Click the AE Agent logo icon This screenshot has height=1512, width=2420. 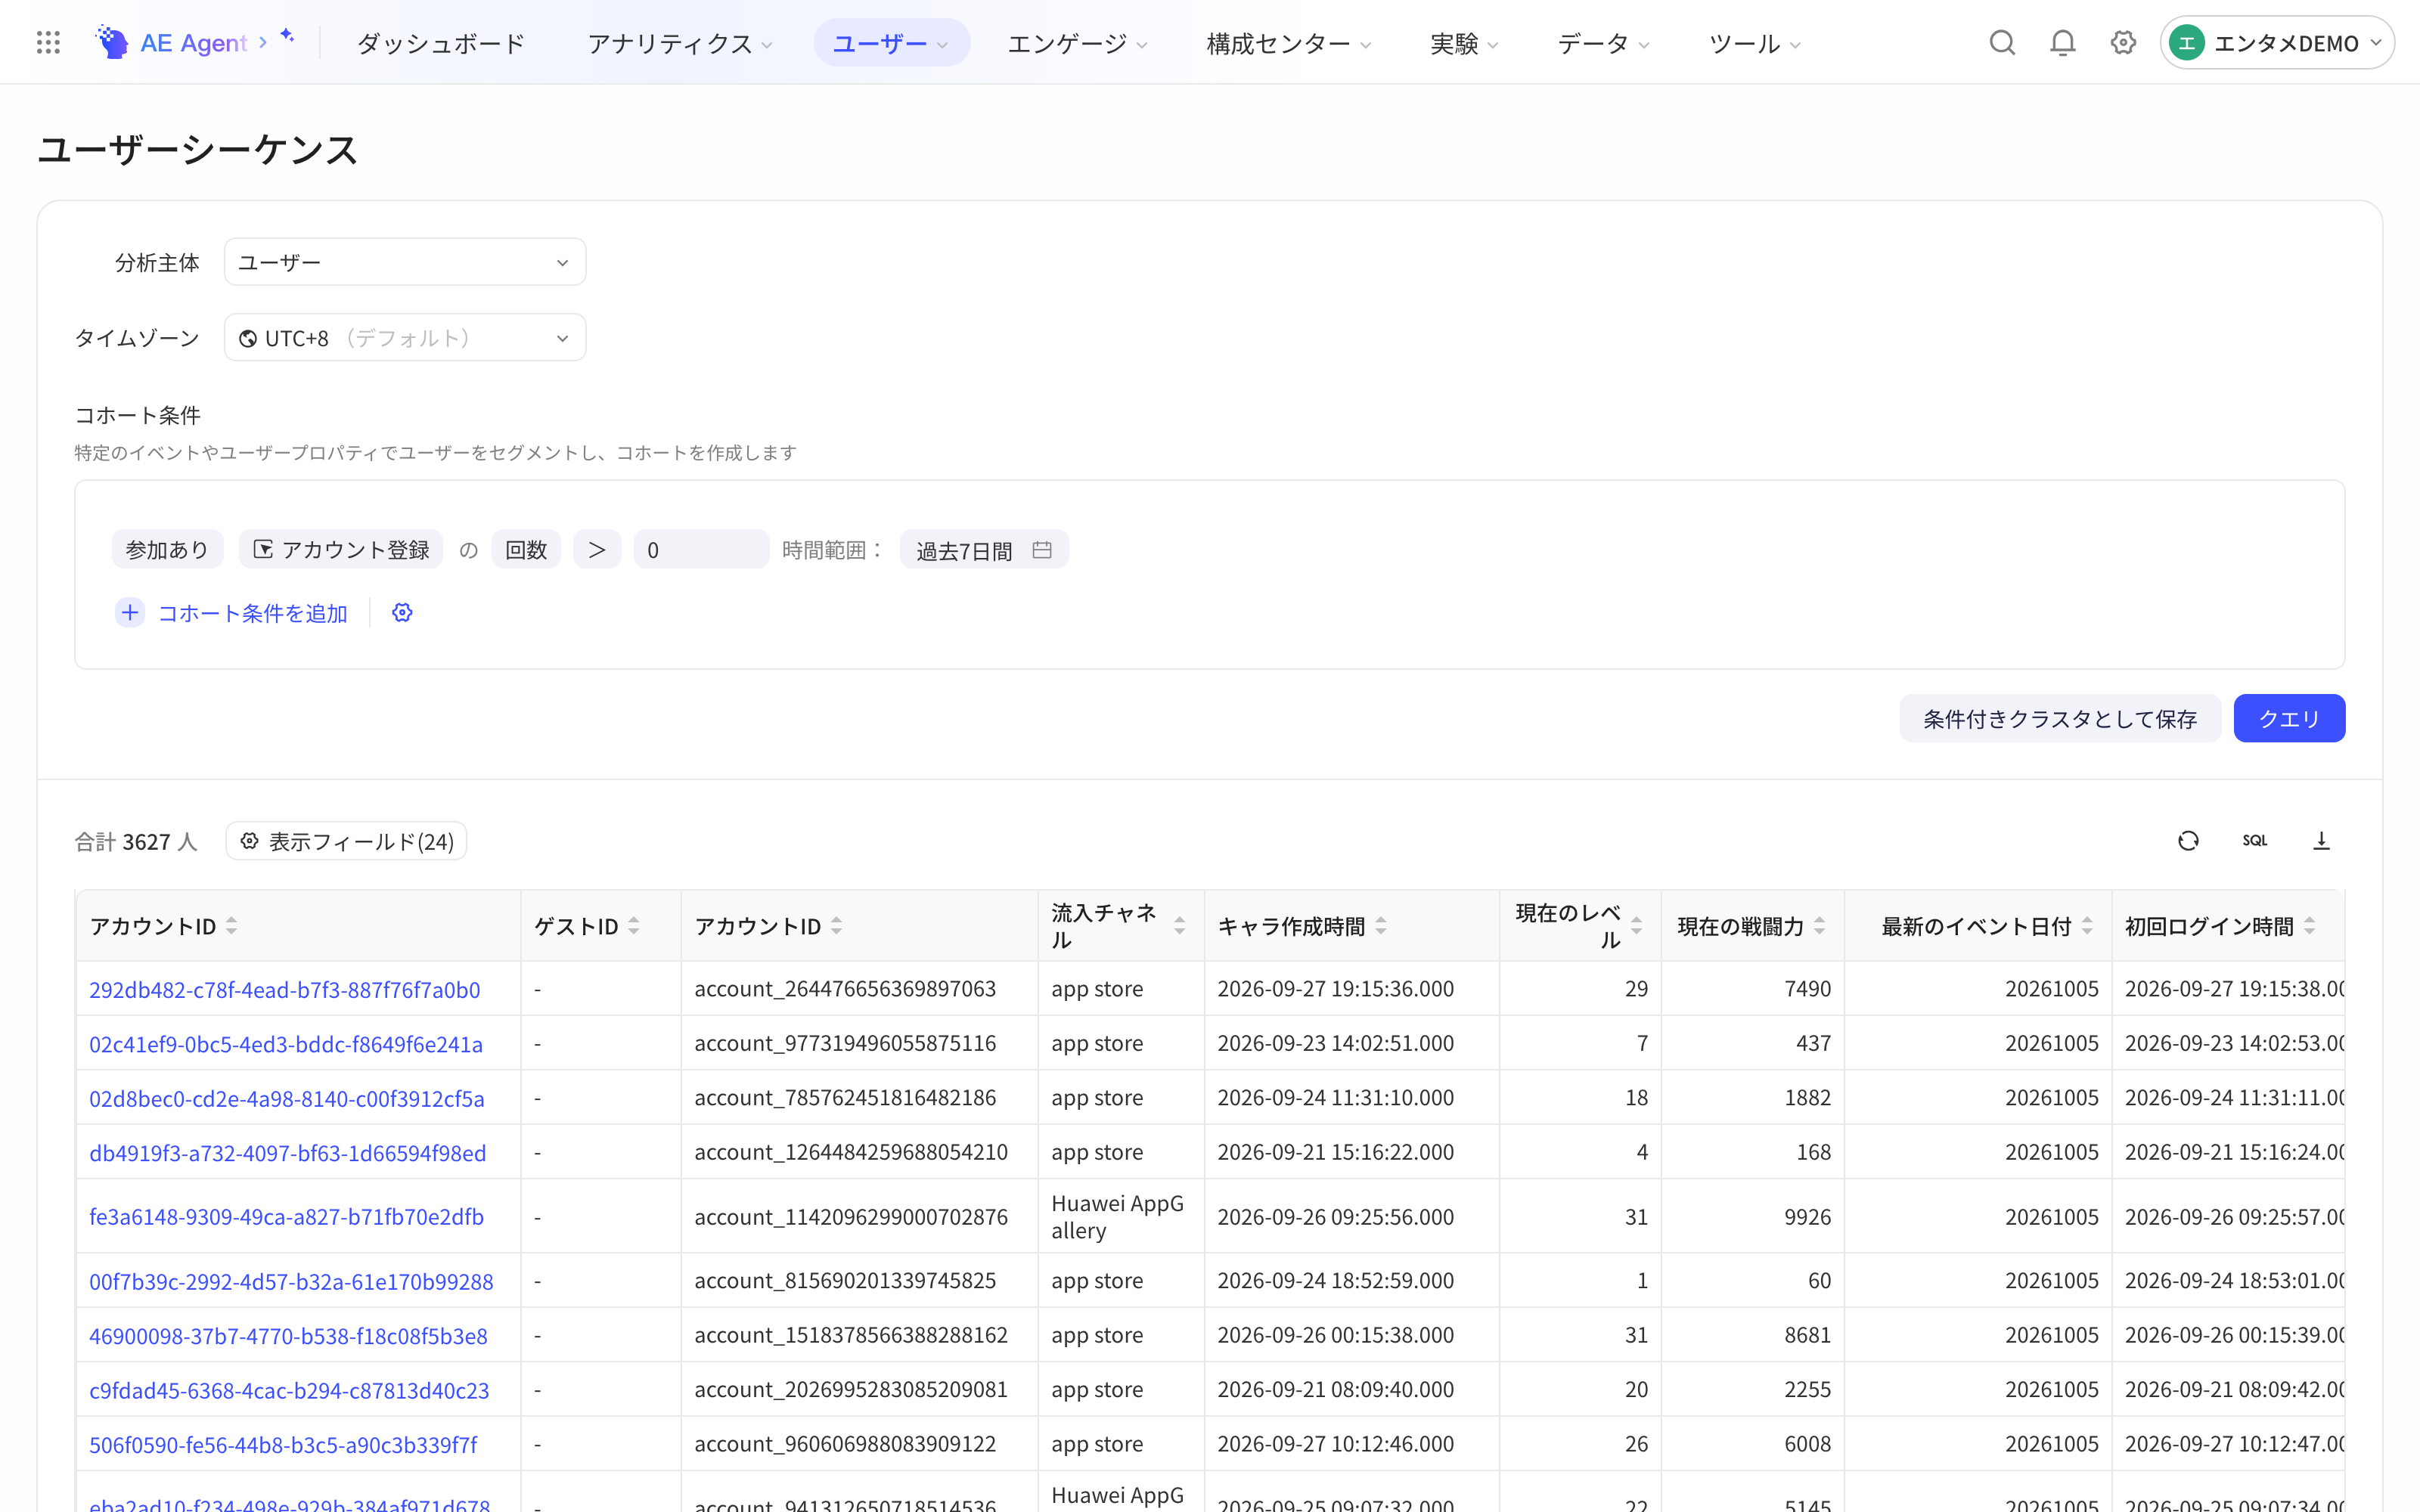click(112, 42)
